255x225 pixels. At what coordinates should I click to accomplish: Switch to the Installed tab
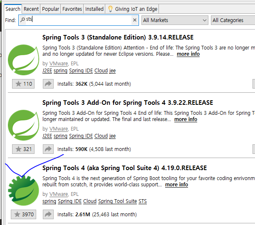coord(94,9)
